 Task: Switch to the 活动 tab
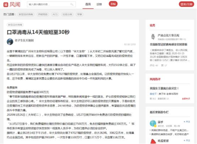click(99, 4)
